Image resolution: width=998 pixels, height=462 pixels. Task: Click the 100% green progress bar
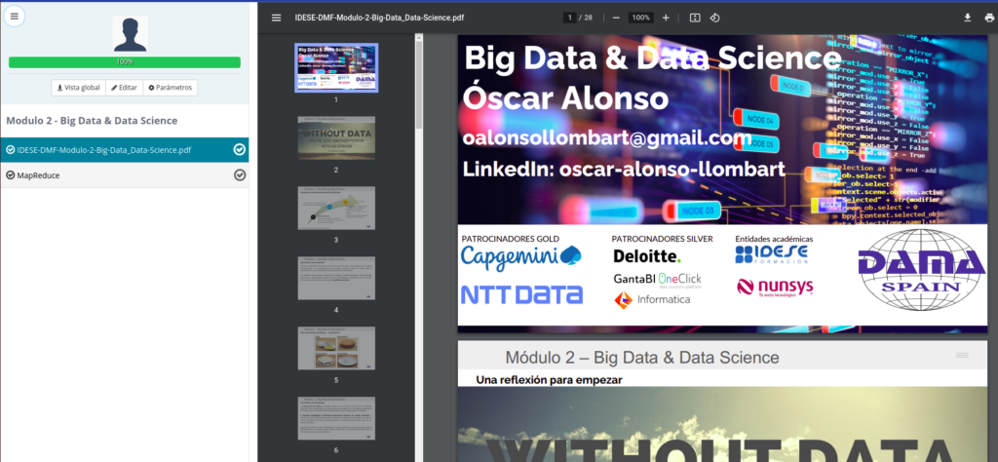click(x=125, y=62)
